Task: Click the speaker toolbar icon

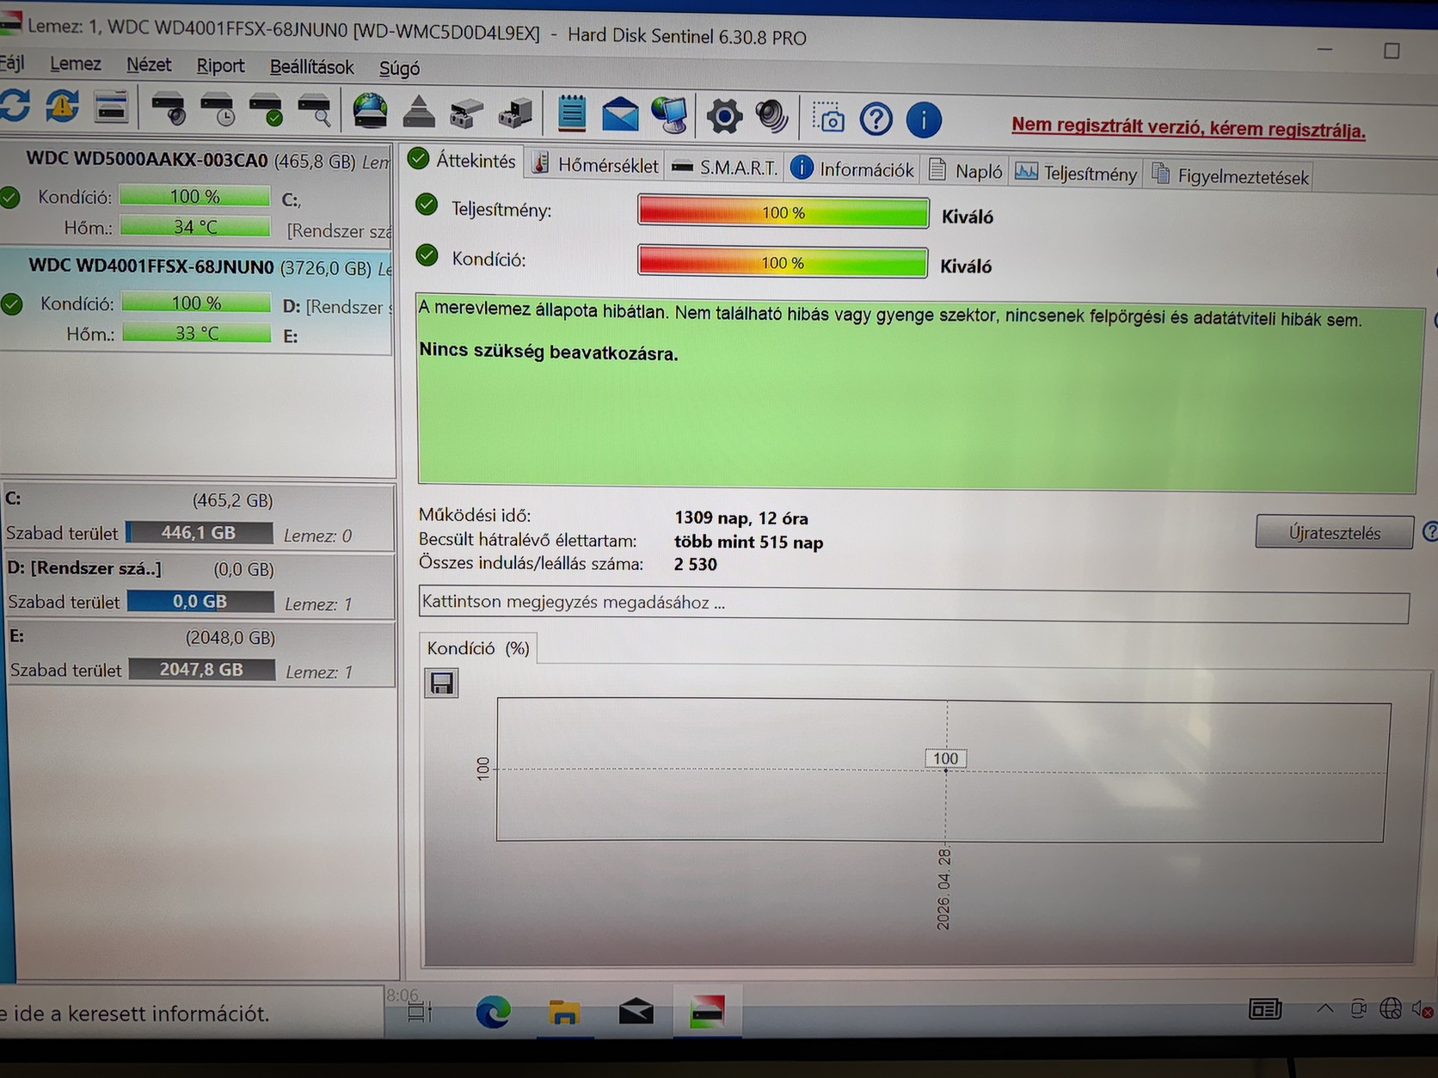Action: [771, 116]
